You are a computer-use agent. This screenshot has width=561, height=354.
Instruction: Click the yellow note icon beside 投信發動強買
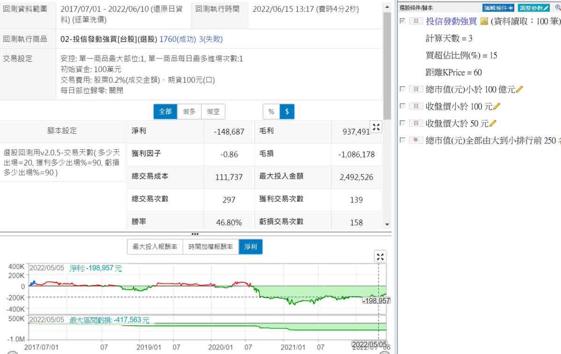coord(484,22)
